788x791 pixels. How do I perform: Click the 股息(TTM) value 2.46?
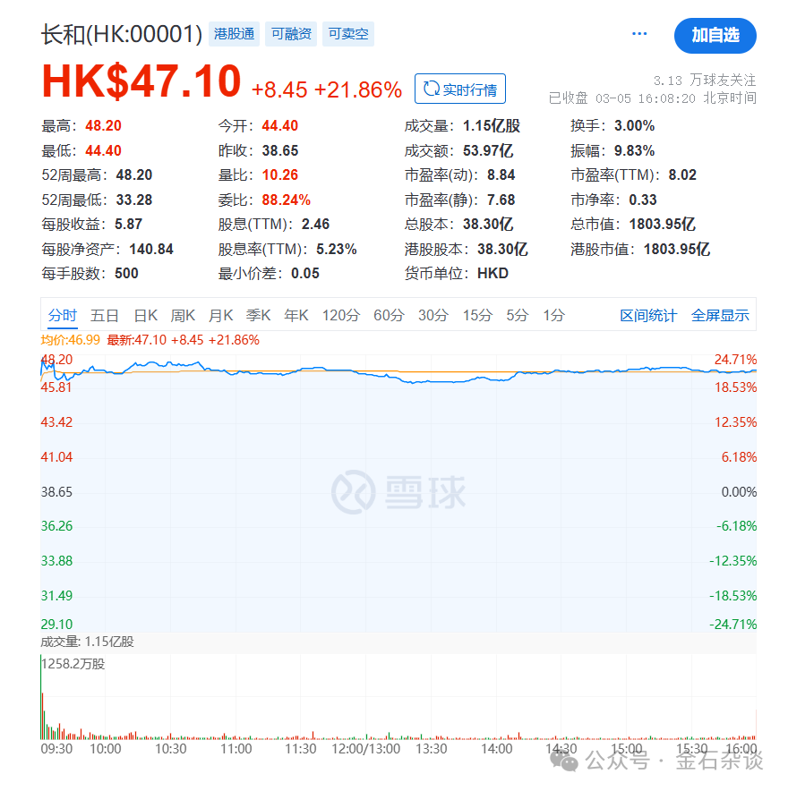315,224
